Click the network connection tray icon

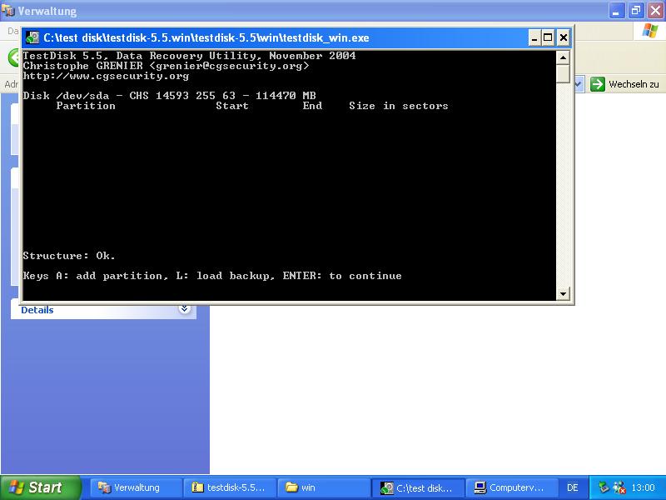[619, 487]
